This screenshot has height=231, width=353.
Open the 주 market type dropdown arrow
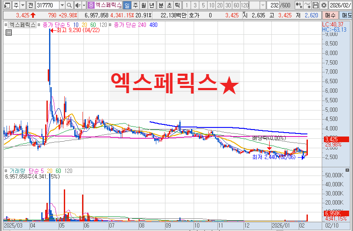[x=23, y=5]
